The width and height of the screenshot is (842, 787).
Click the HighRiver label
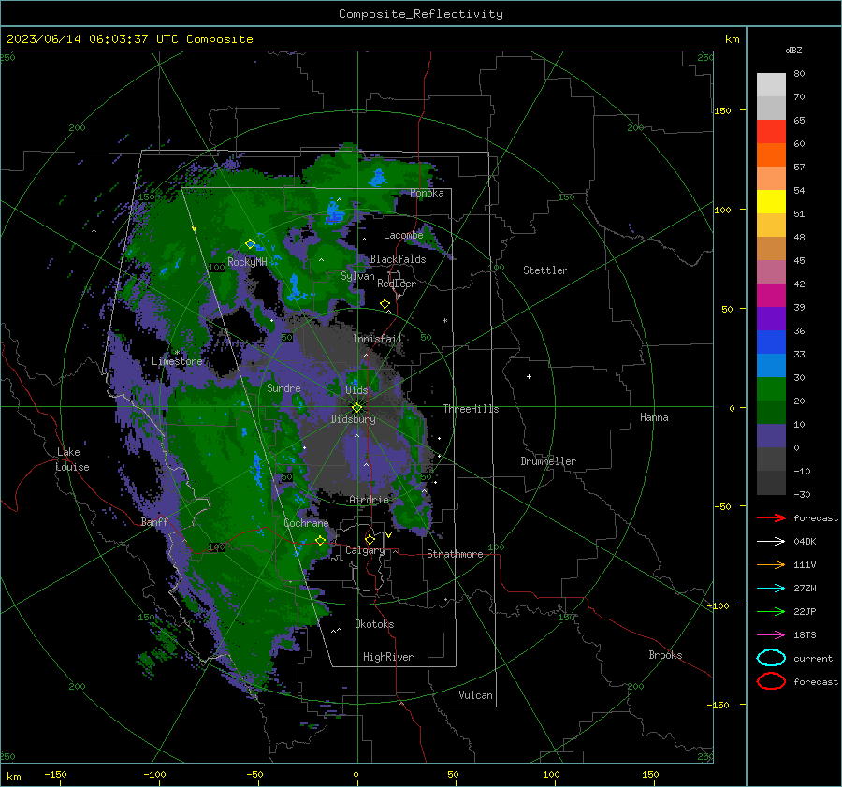click(388, 658)
